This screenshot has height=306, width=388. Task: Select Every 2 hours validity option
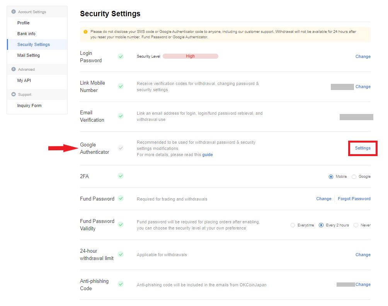pyautogui.click(x=321, y=225)
